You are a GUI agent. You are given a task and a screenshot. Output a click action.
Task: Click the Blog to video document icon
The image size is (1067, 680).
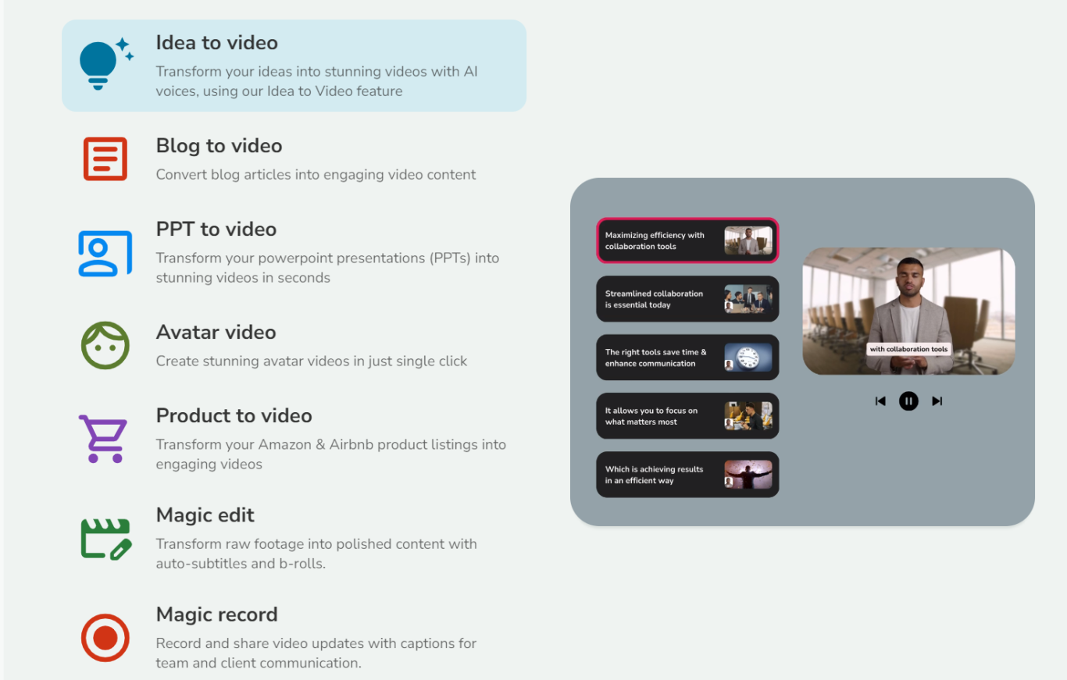point(105,158)
